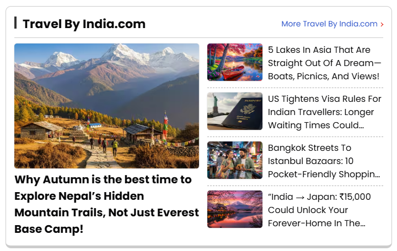Open the Nepal mountain trail featured image
397x251 pixels.
pos(106,106)
